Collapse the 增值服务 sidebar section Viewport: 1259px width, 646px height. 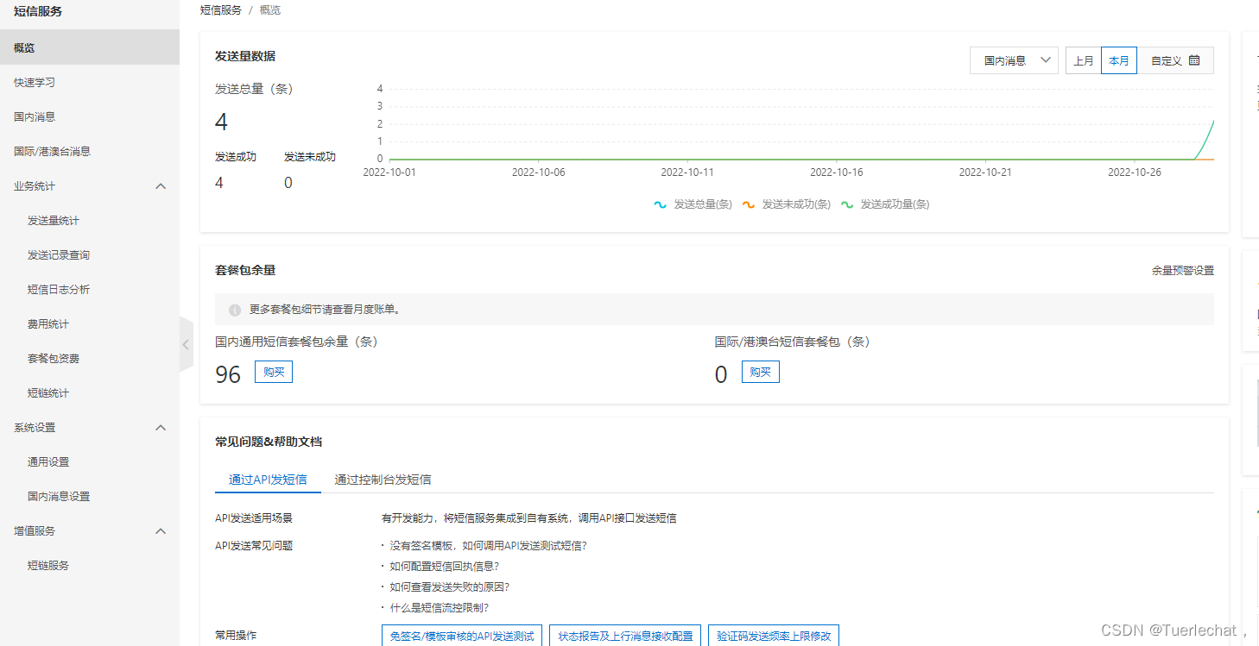(x=161, y=530)
